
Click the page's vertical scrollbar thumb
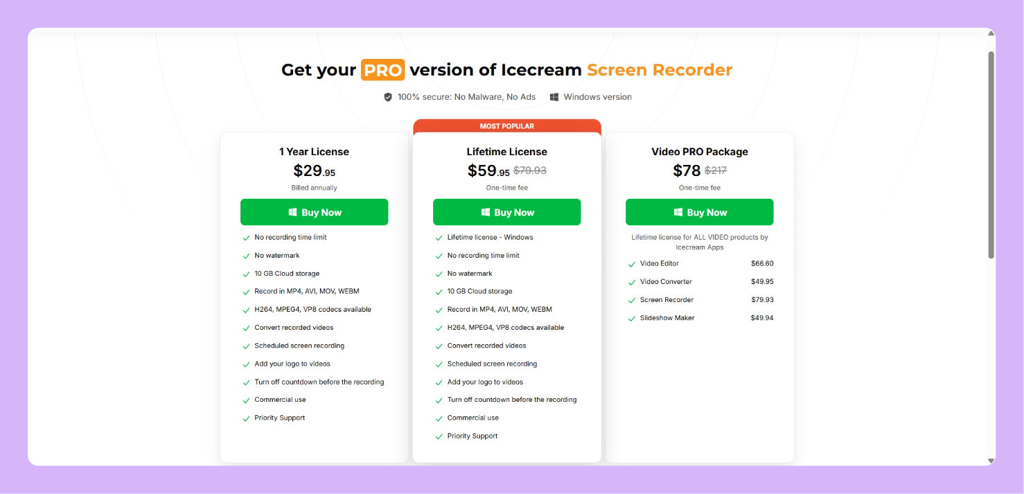coord(991,152)
